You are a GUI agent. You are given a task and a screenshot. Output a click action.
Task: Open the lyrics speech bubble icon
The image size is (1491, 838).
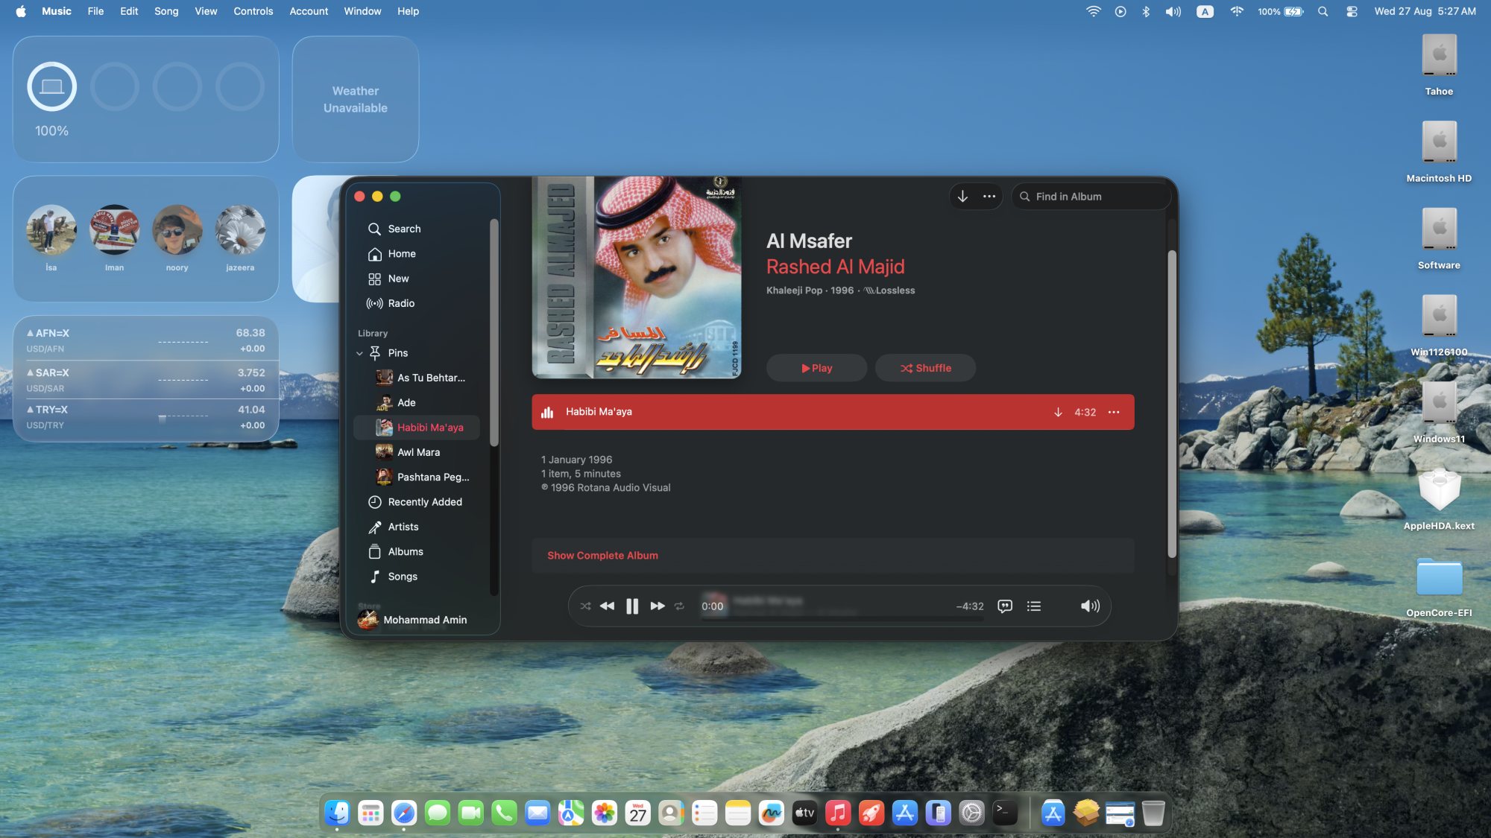(1005, 606)
